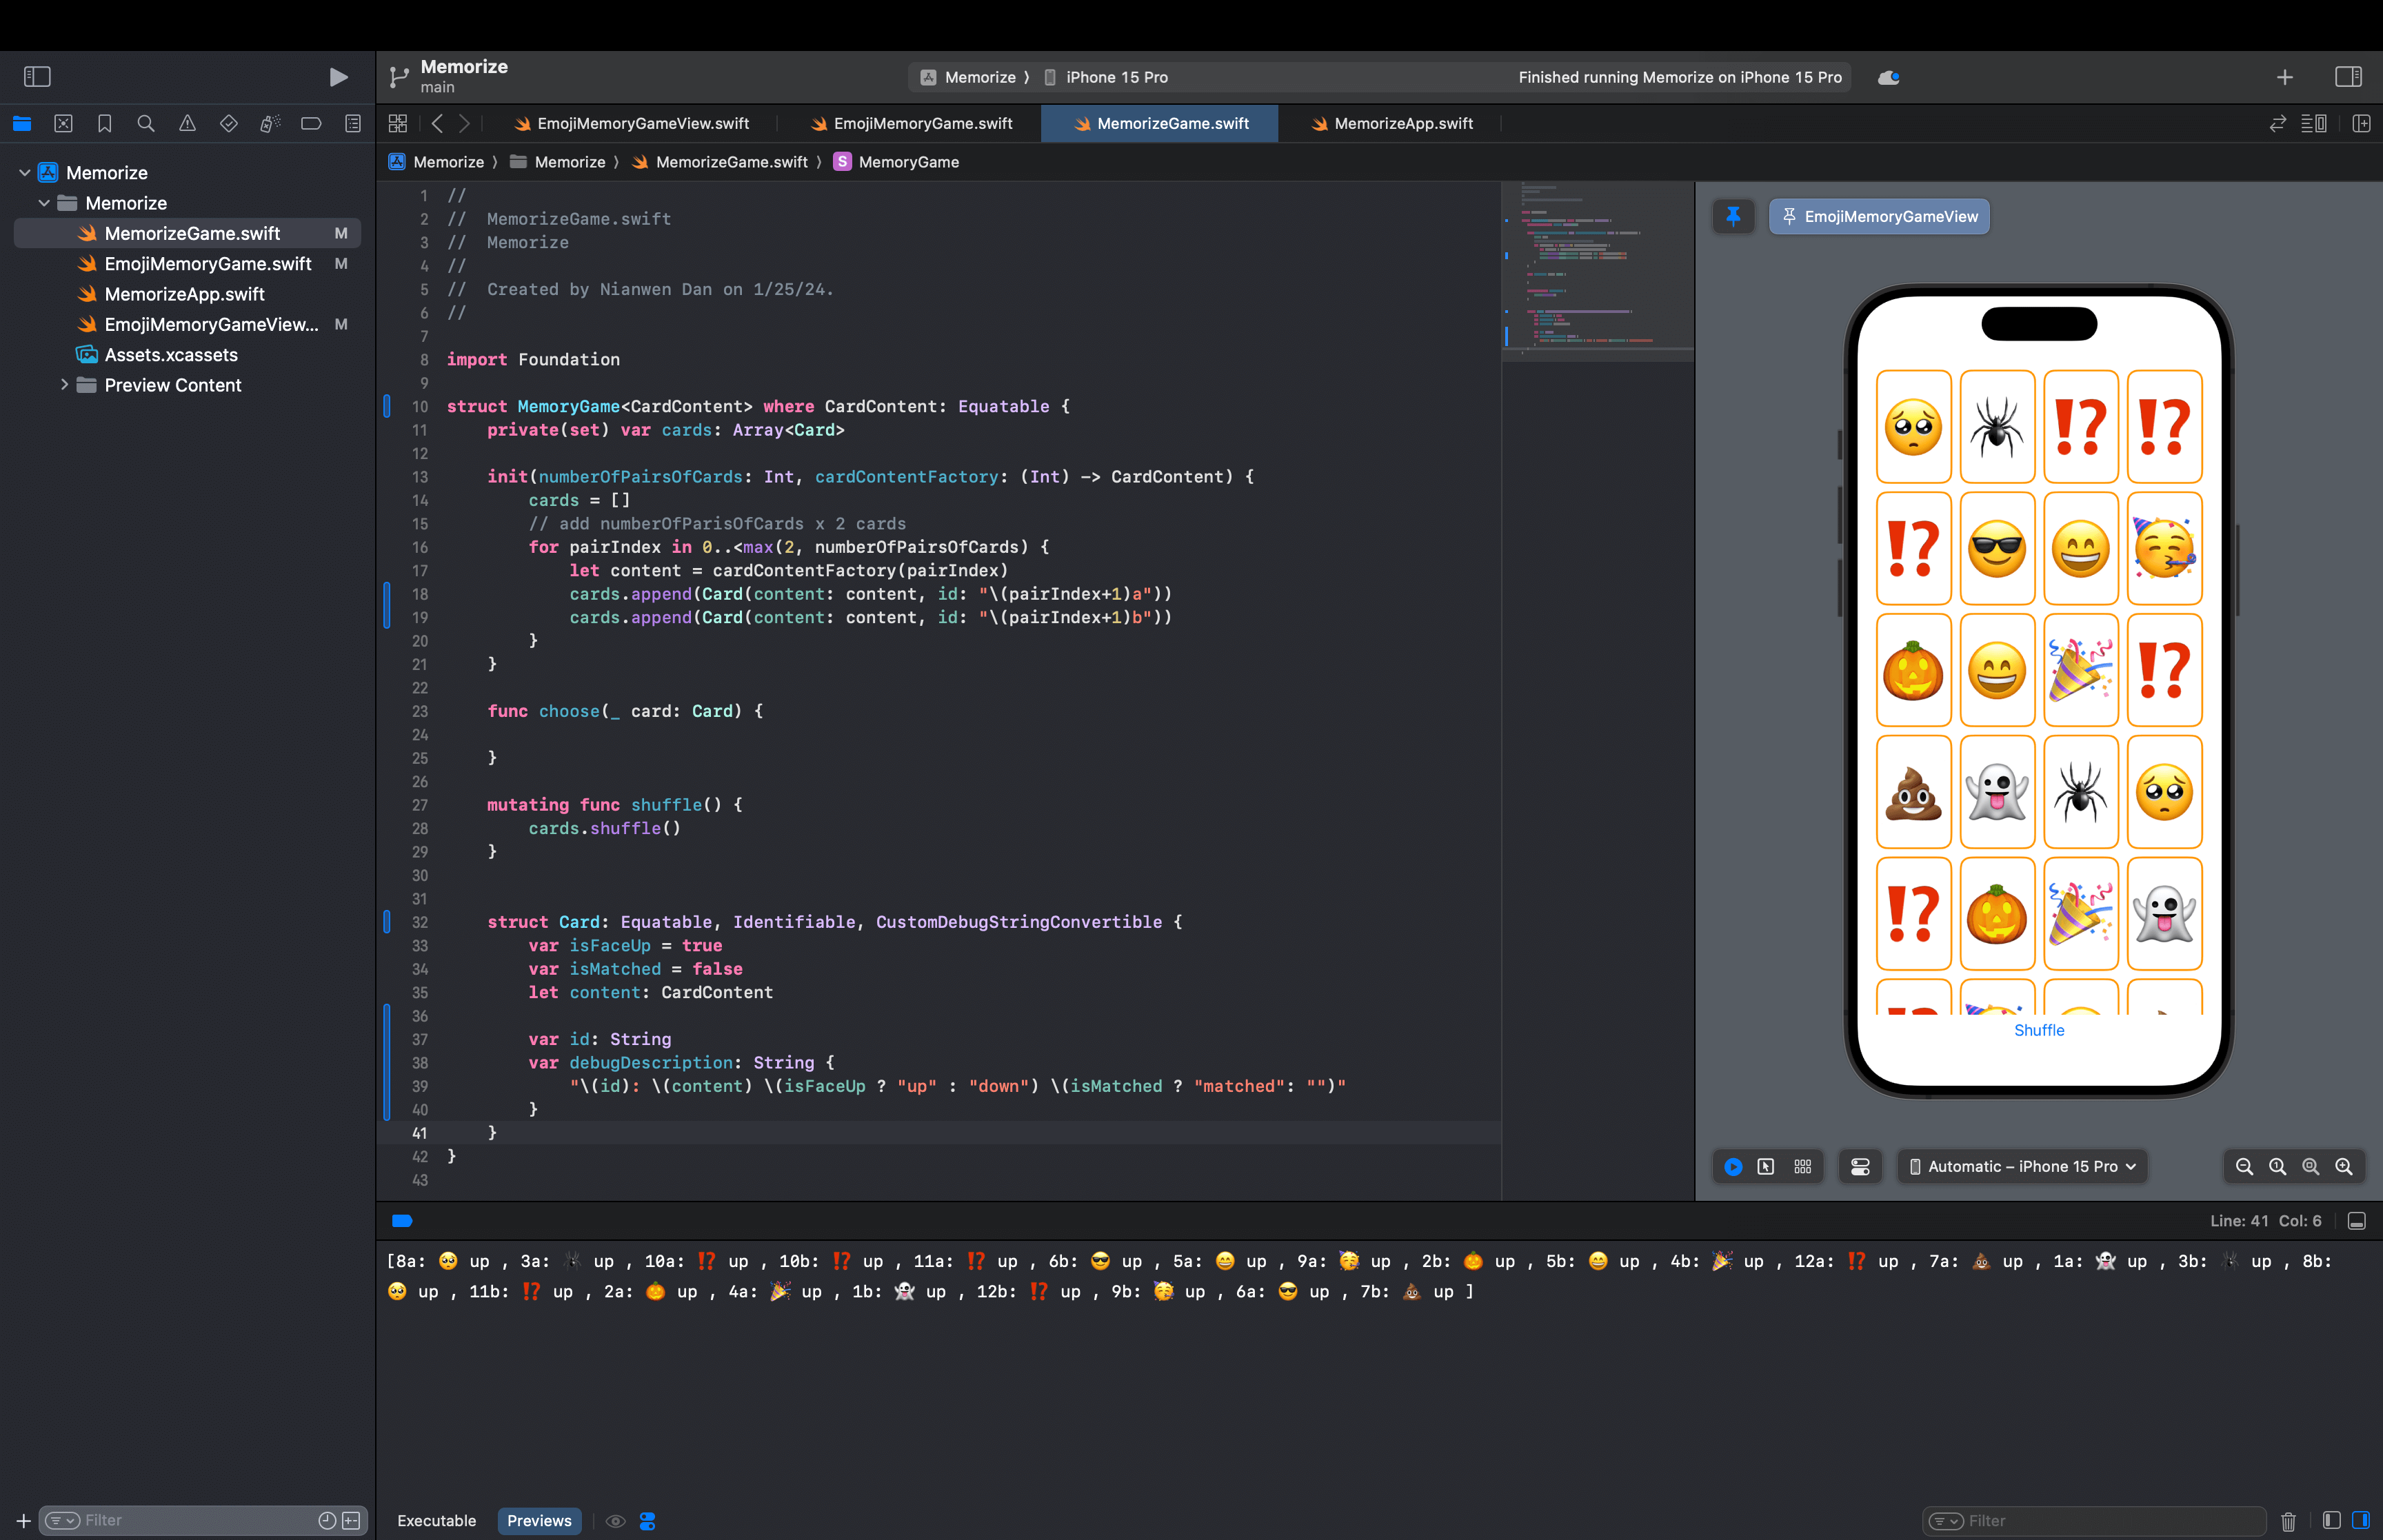Switch to EmojiMemoryGameView.swift tab
Image resolution: width=2383 pixels, height=1540 pixels.
tap(632, 123)
